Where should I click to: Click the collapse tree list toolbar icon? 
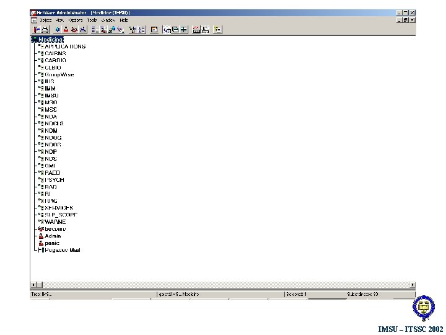pos(141,30)
